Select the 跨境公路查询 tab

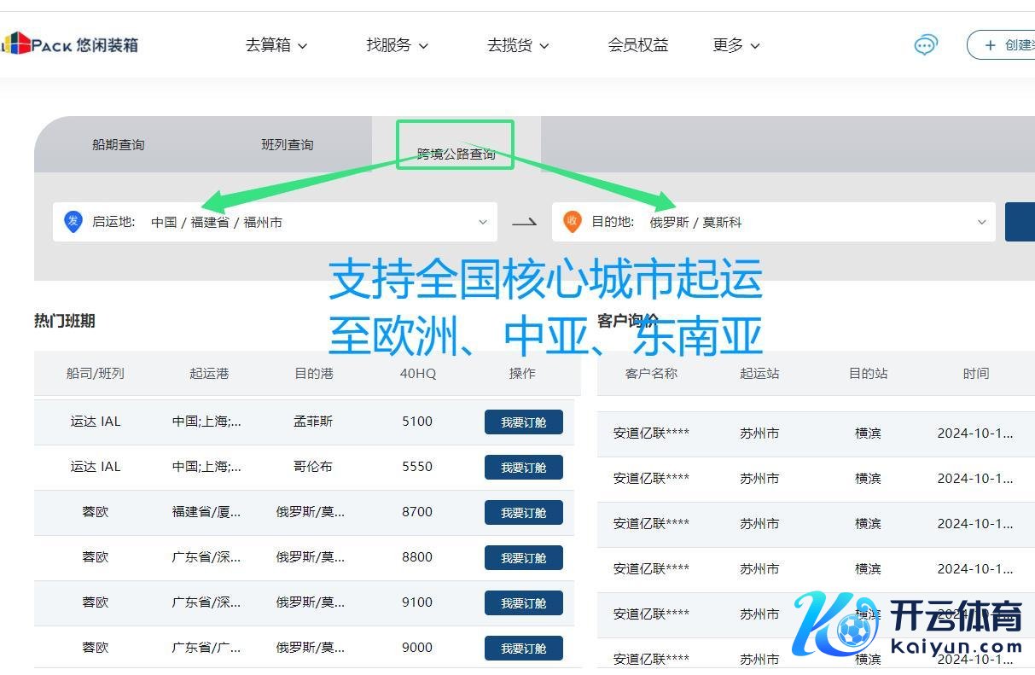click(456, 154)
